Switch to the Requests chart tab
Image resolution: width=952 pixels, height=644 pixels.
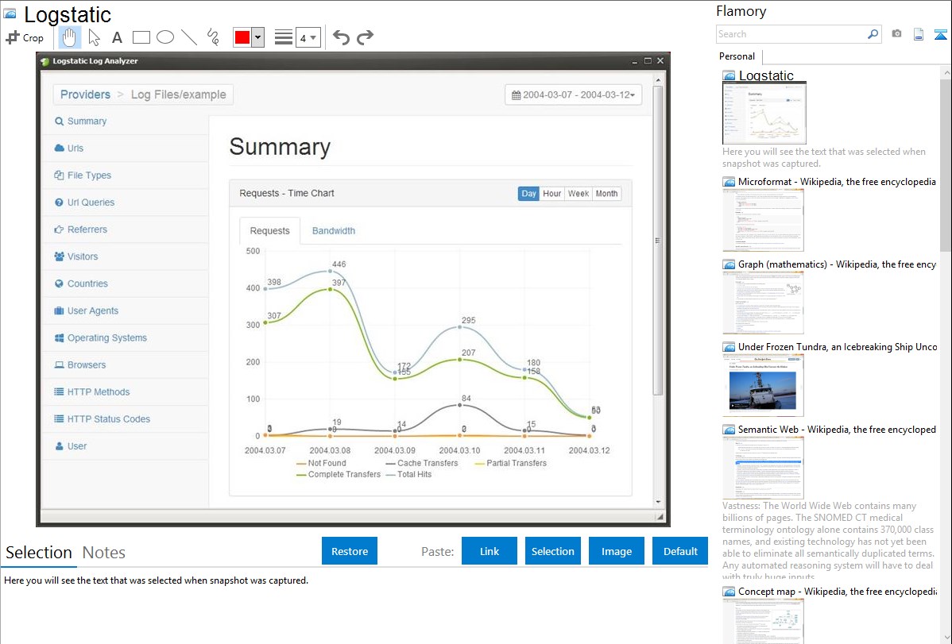click(269, 230)
